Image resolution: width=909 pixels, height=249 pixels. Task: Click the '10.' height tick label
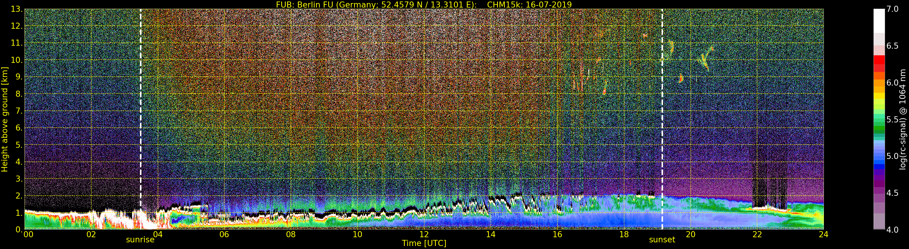click(17, 60)
